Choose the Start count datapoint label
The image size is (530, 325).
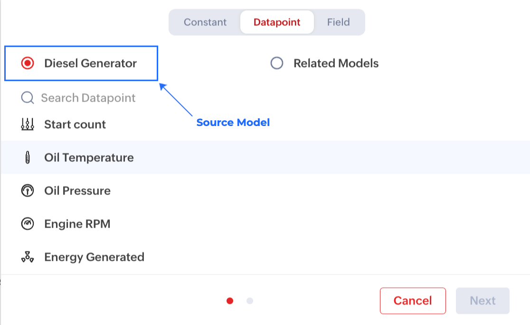pyautogui.click(x=75, y=125)
